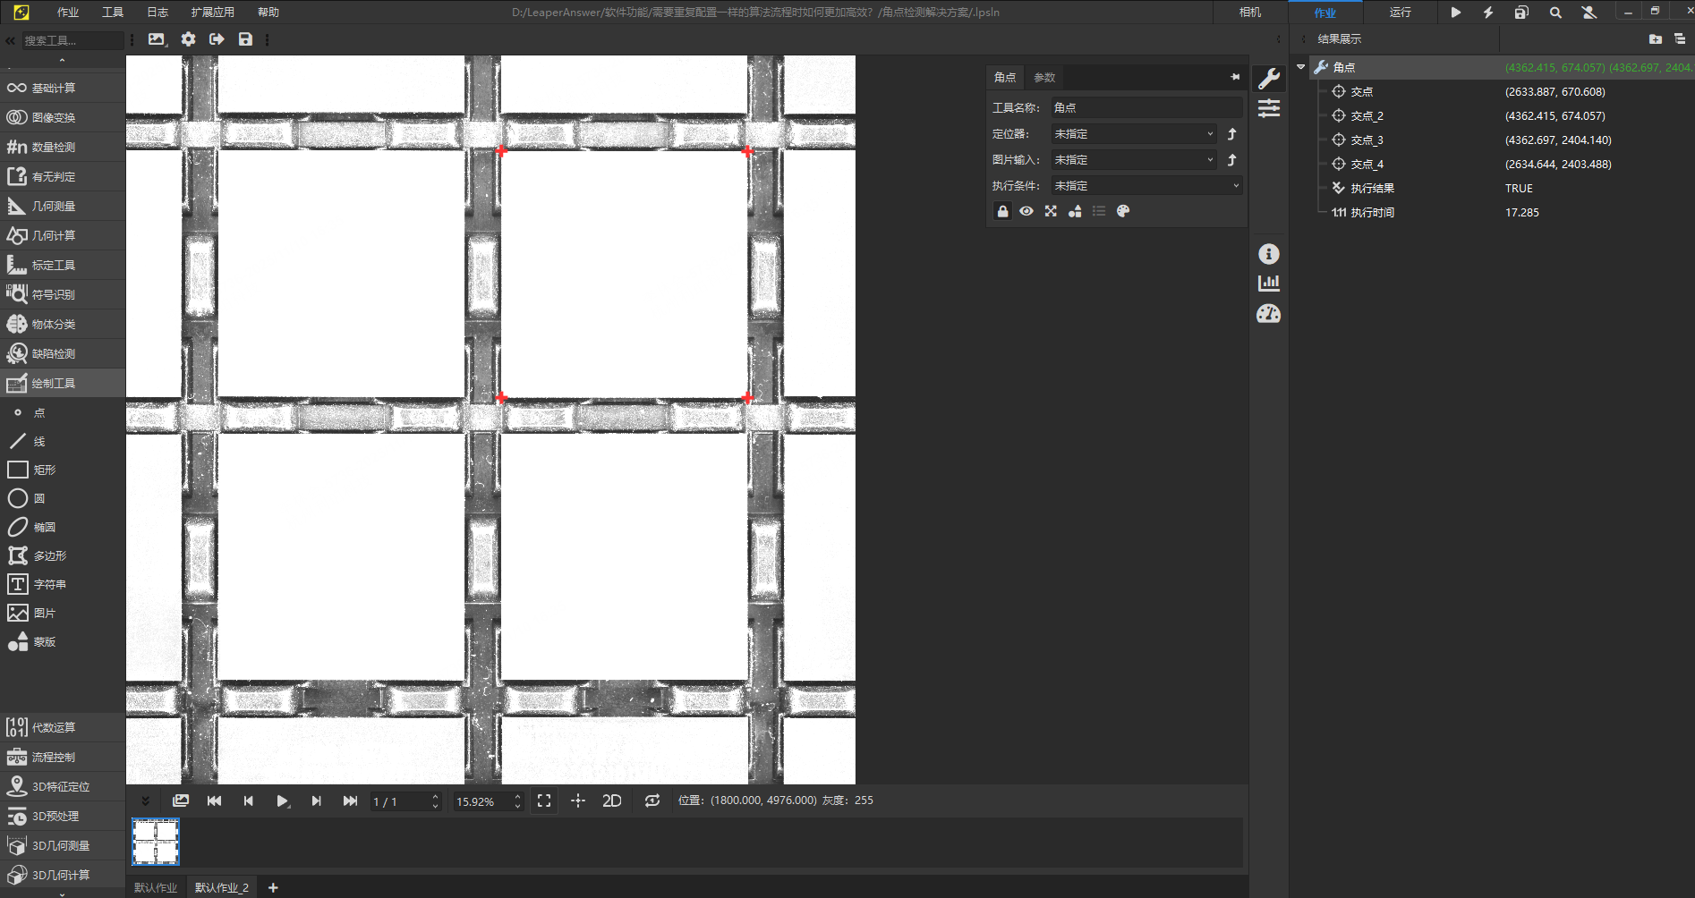Toggle the 2D view mode button

611,801
